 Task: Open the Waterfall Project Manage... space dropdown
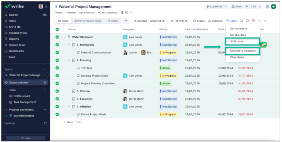pos(26,75)
